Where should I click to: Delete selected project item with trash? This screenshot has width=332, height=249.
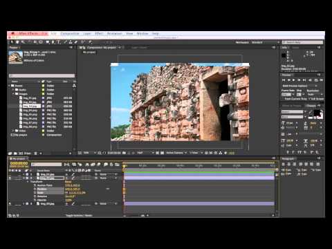point(35,154)
